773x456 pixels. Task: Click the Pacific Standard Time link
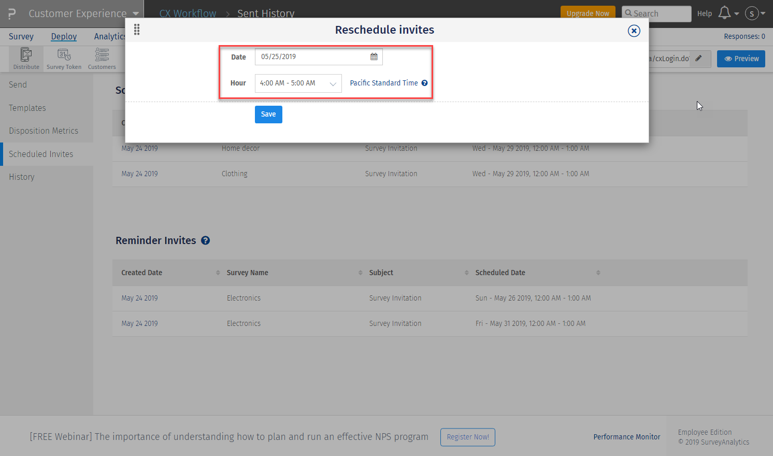coord(384,83)
